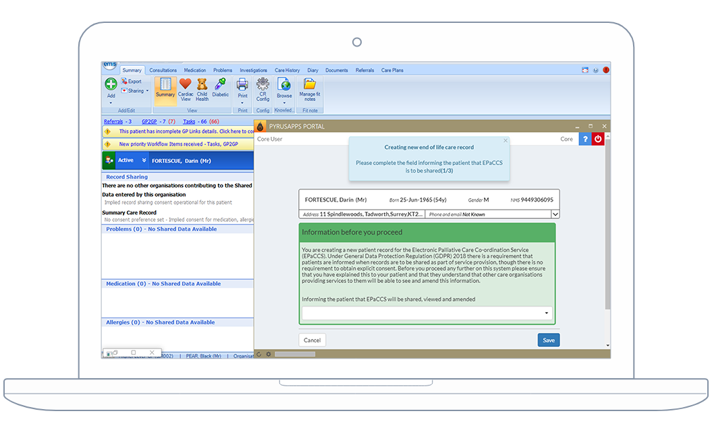
Task: Click the Tasks link
Action: click(x=189, y=121)
